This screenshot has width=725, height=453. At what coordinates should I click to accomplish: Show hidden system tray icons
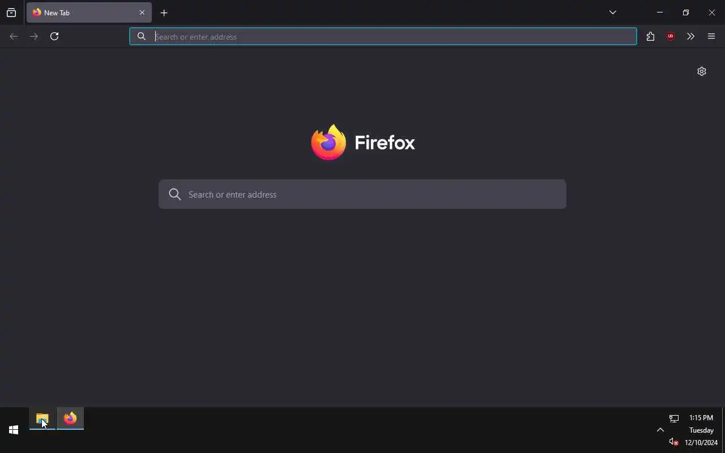(x=660, y=430)
